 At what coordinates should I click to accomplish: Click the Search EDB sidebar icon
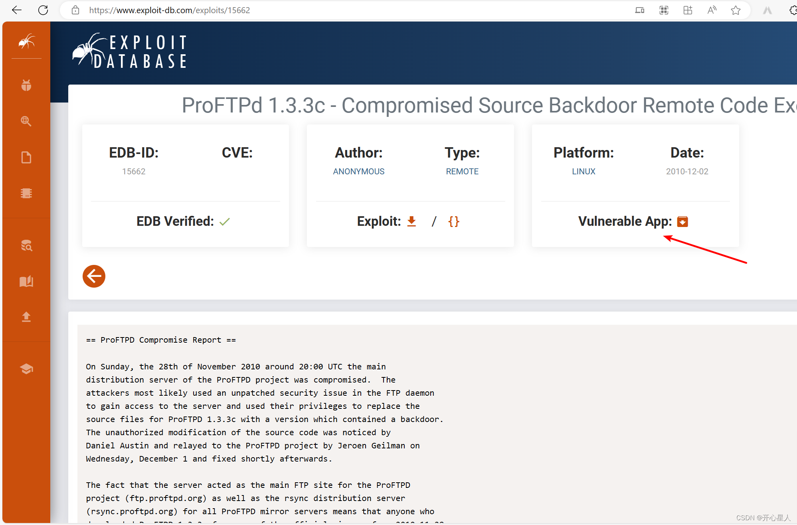[x=26, y=245]
